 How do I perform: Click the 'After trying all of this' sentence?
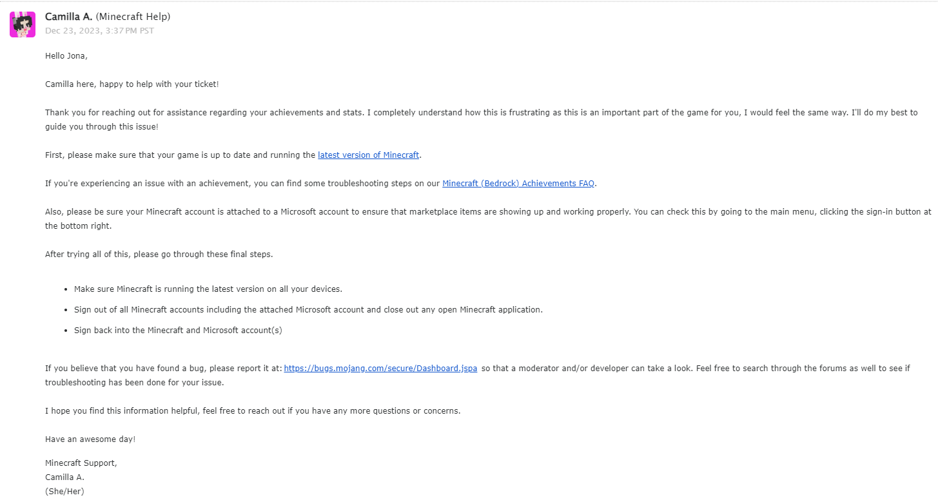pos(159,255)
